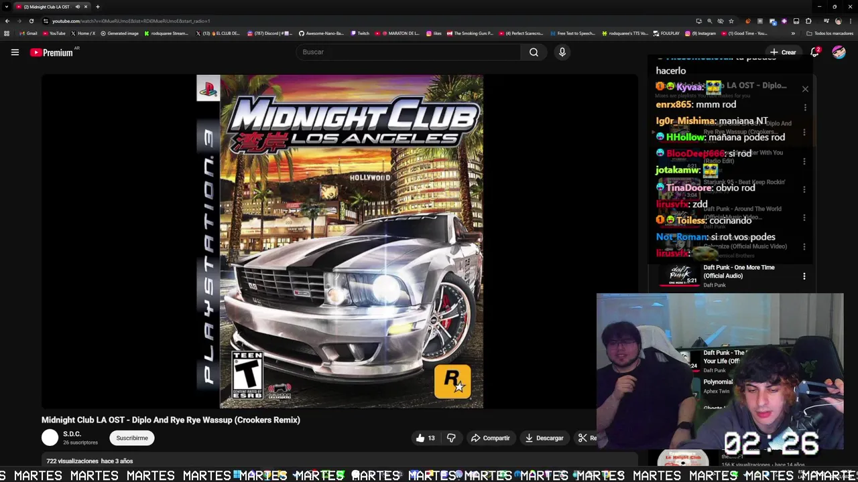Open the account avatar menu
This screenshot has height=482, width=858.
(x=839, y=52)
